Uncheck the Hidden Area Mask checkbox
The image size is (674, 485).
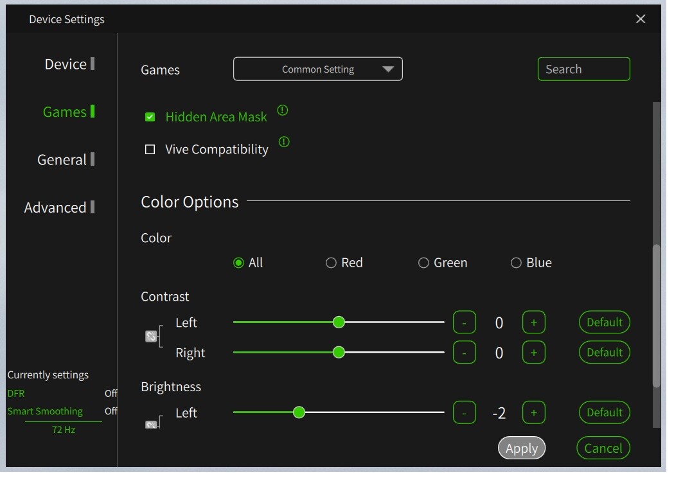click(x=150, y=117)
